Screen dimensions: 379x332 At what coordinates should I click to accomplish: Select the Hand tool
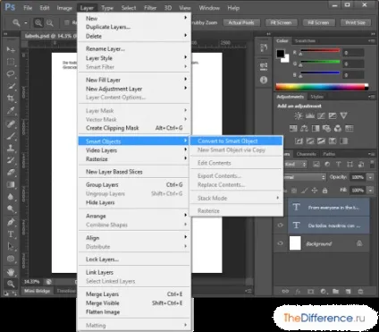11,271
